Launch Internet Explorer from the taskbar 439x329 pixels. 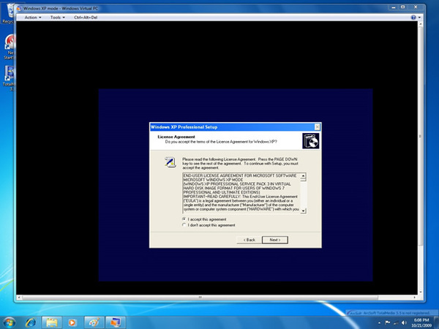pyautogui.click(x=31, y=322)
